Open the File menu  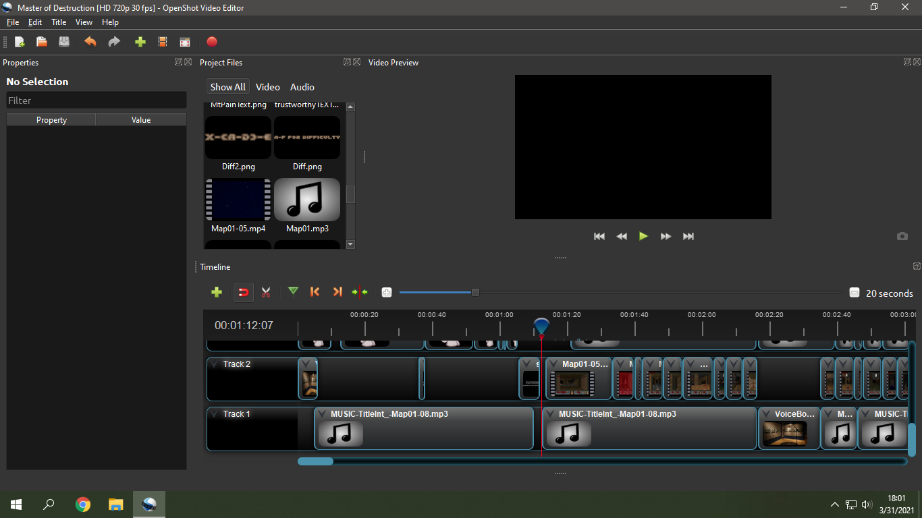(13, 22)
